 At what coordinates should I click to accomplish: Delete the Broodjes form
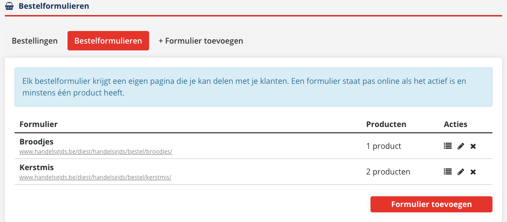point(473,146)
